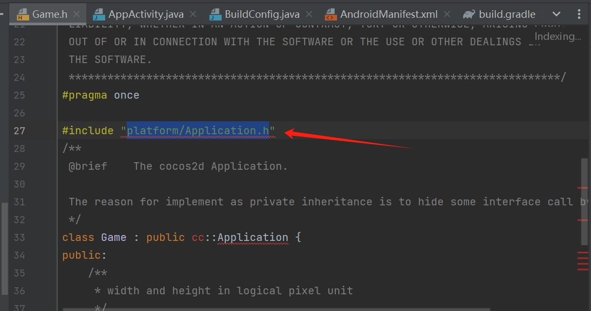This screenshot has width=591, height=311.
Task: Close the Game.h tab
Action: (x=77, y=15)
